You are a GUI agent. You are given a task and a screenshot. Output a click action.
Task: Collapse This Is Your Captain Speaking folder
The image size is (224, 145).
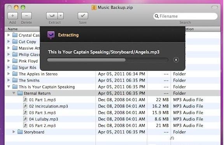(x=9, y=87)
